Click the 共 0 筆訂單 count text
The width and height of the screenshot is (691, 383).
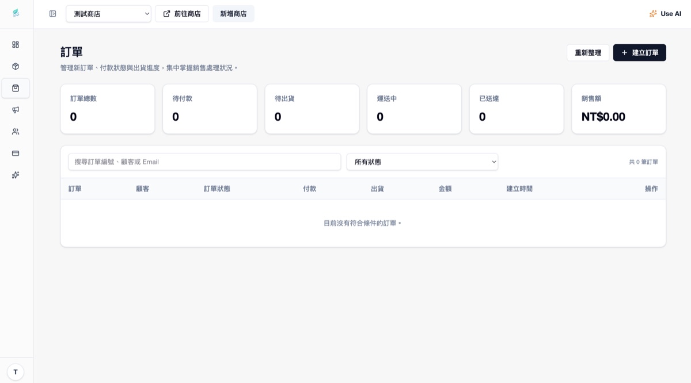coord(644,162)
